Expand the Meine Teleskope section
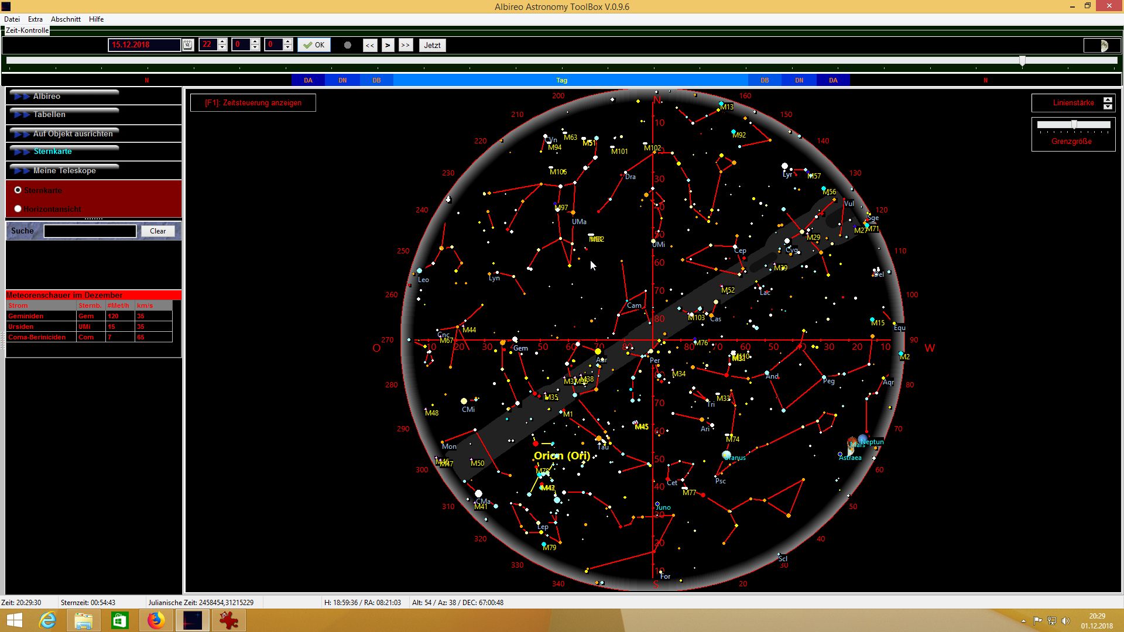Viewport: 1124px width, 632px height. pos(64,170)
